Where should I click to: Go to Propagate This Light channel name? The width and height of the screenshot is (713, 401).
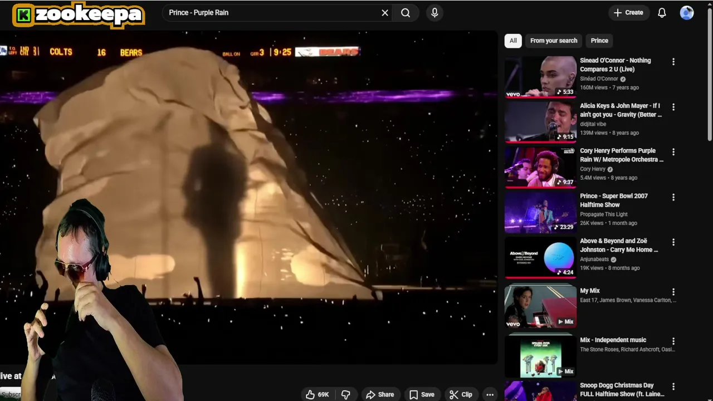click(x=604, y=214)
